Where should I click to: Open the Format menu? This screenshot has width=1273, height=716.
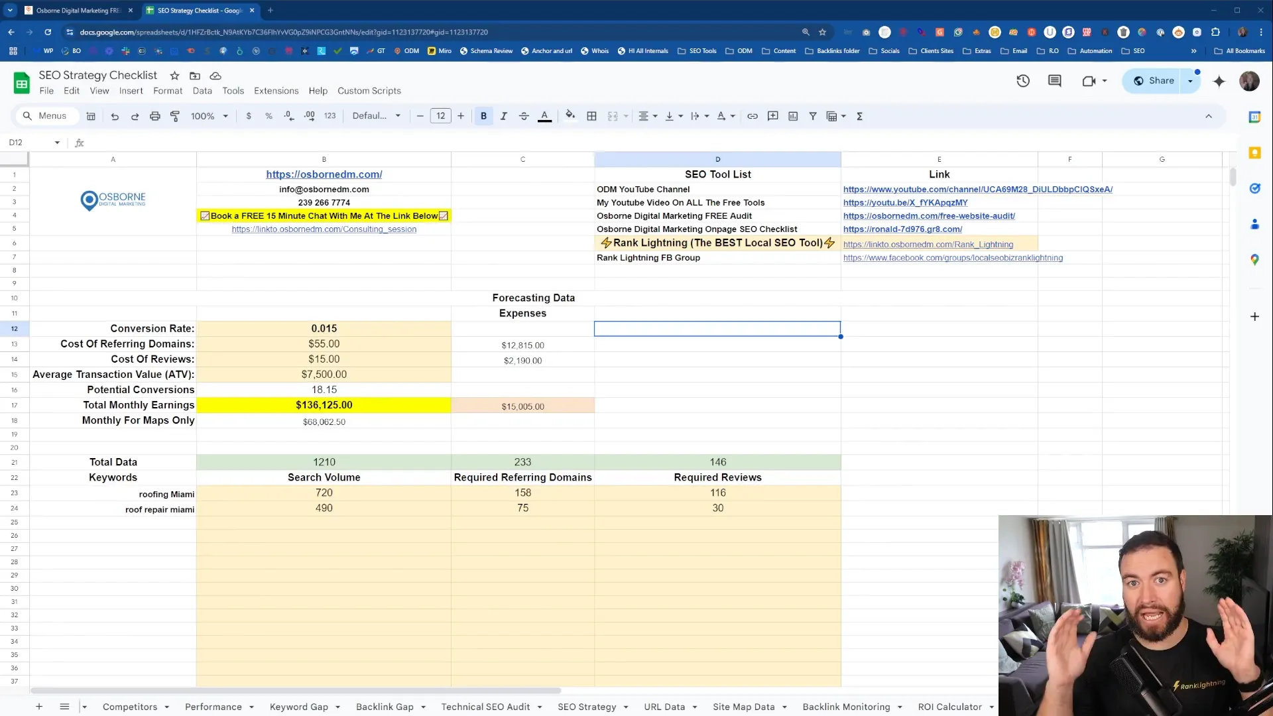click(168, 91)
